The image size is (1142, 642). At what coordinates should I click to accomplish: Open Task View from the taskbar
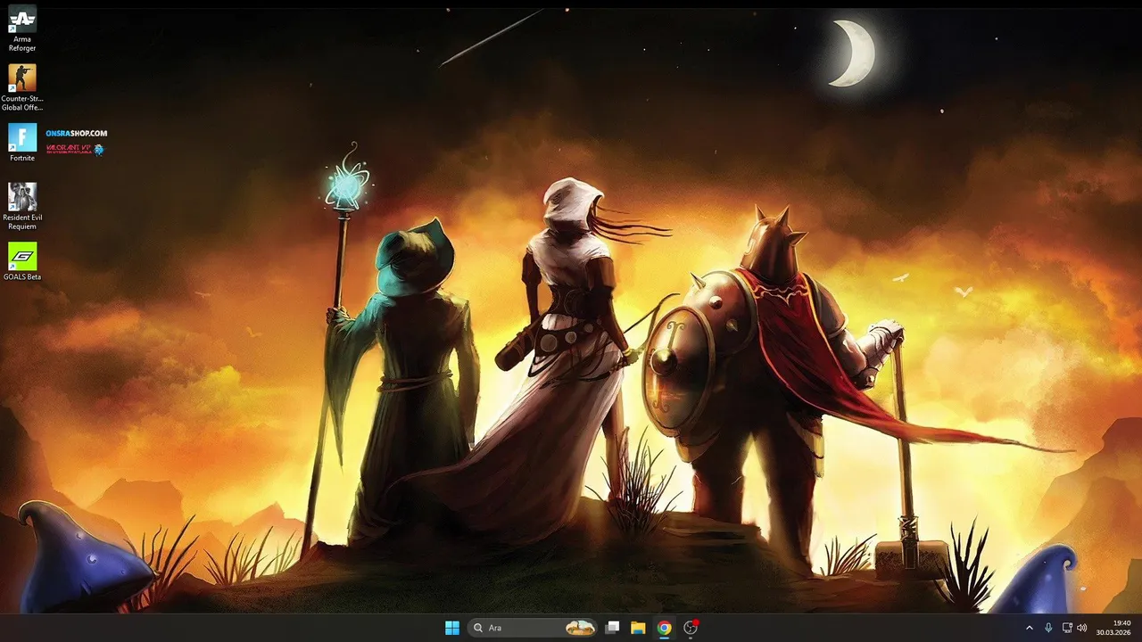tap(612, 628)
